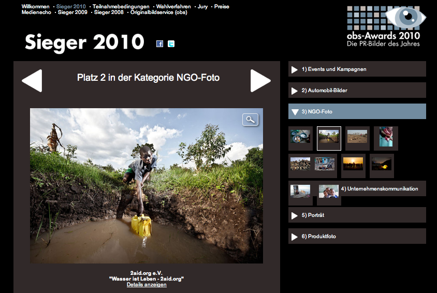Viewport: 437px width, 293px height.
Task: Click the Details anzeigen link
Action: pos(147,285)
